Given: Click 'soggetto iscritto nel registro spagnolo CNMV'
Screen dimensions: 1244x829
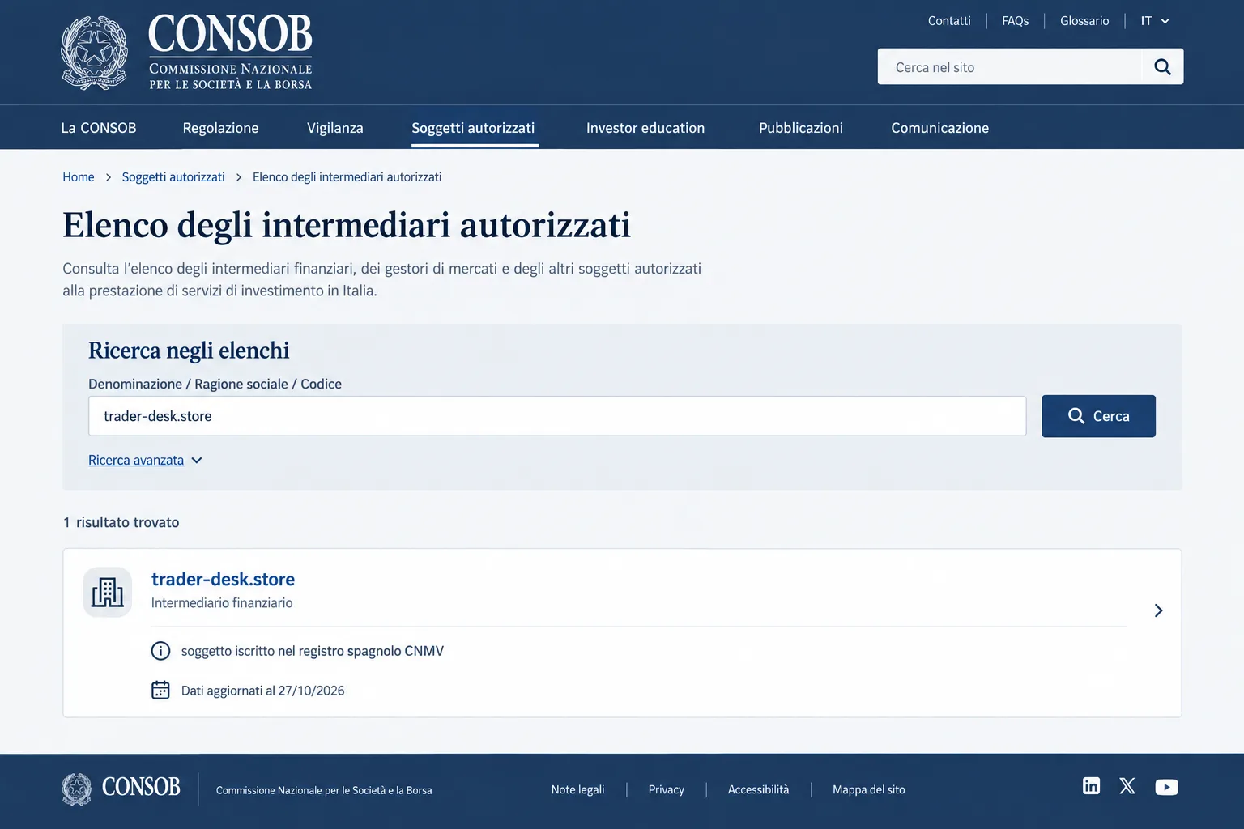Looking at the screenshot, I should pos(313,651).
